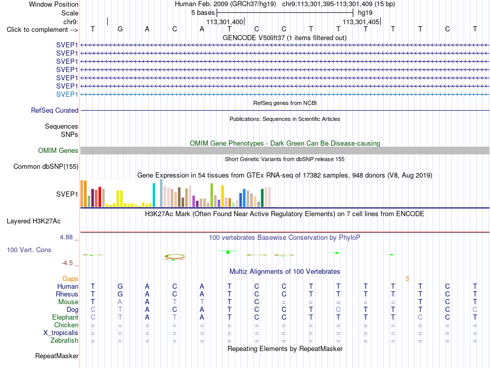Open the OMIM Genes track label
490x368 pixels.
(x=58, y=151)
